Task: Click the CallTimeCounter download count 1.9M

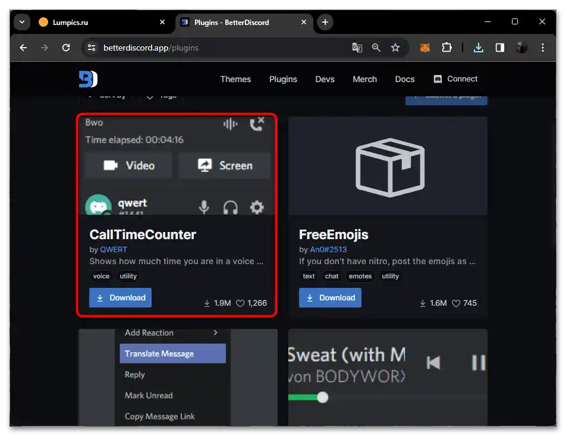Action: (x=218, y=303)
